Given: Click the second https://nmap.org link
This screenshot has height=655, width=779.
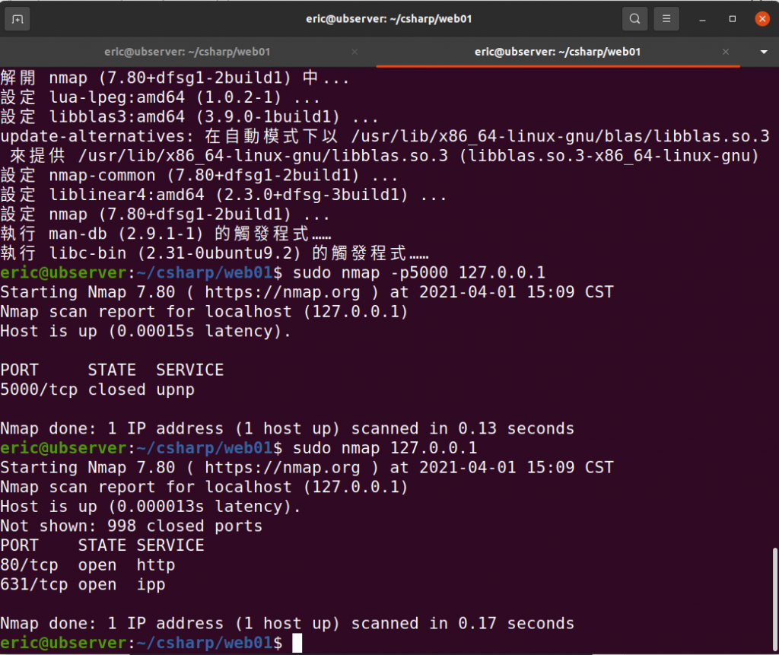Looking at the screenshot, I should (282, 468).
